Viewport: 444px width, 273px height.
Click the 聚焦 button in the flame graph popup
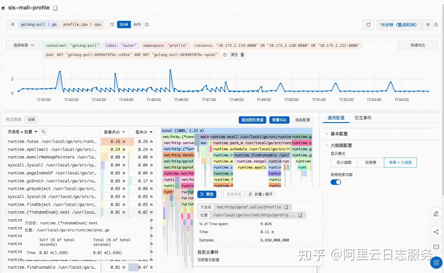coord(207,194)
